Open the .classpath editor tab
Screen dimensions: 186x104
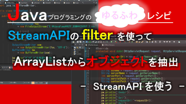point(46,3)
